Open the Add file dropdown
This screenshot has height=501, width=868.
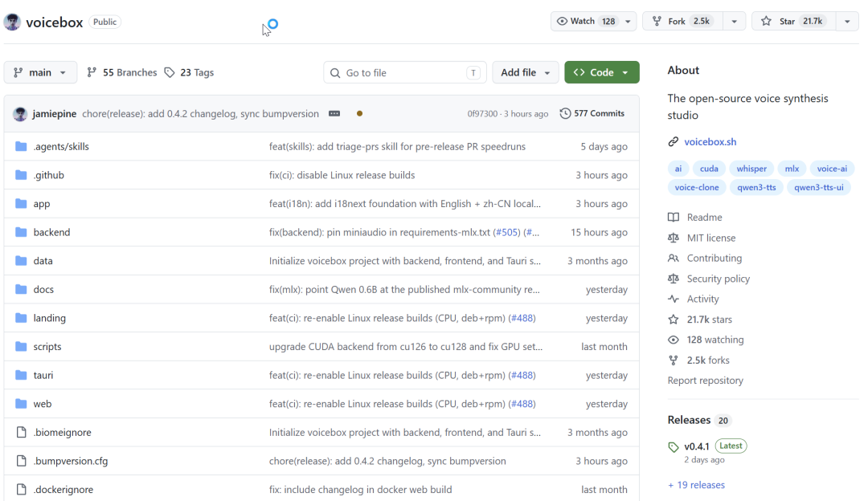tap(526, 72)
